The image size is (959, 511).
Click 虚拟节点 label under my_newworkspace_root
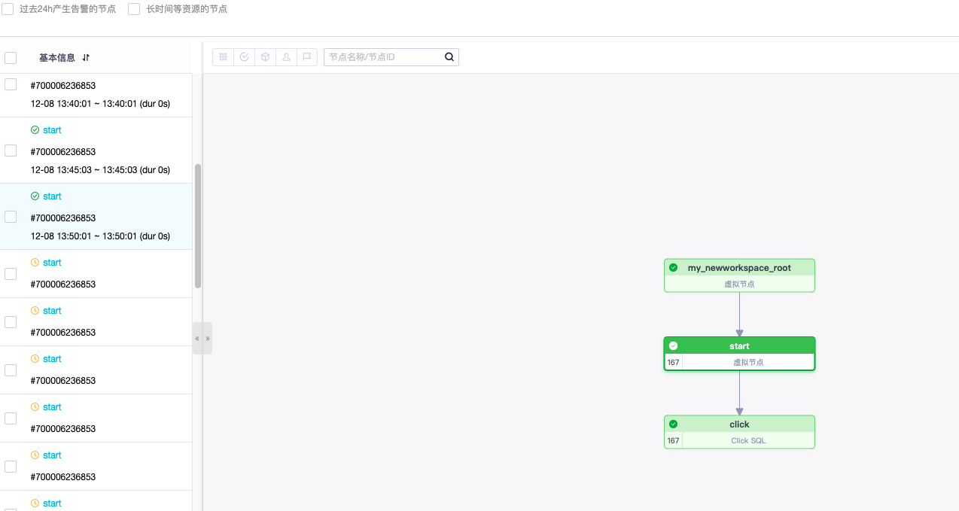(739, 284)
